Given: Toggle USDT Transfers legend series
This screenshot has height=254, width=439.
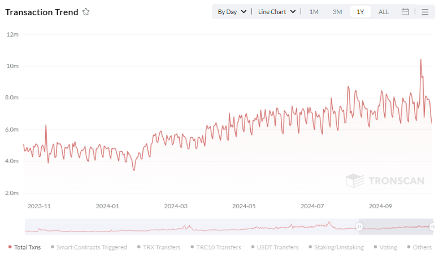Looking at the screenshot, I should coord(275,247).
